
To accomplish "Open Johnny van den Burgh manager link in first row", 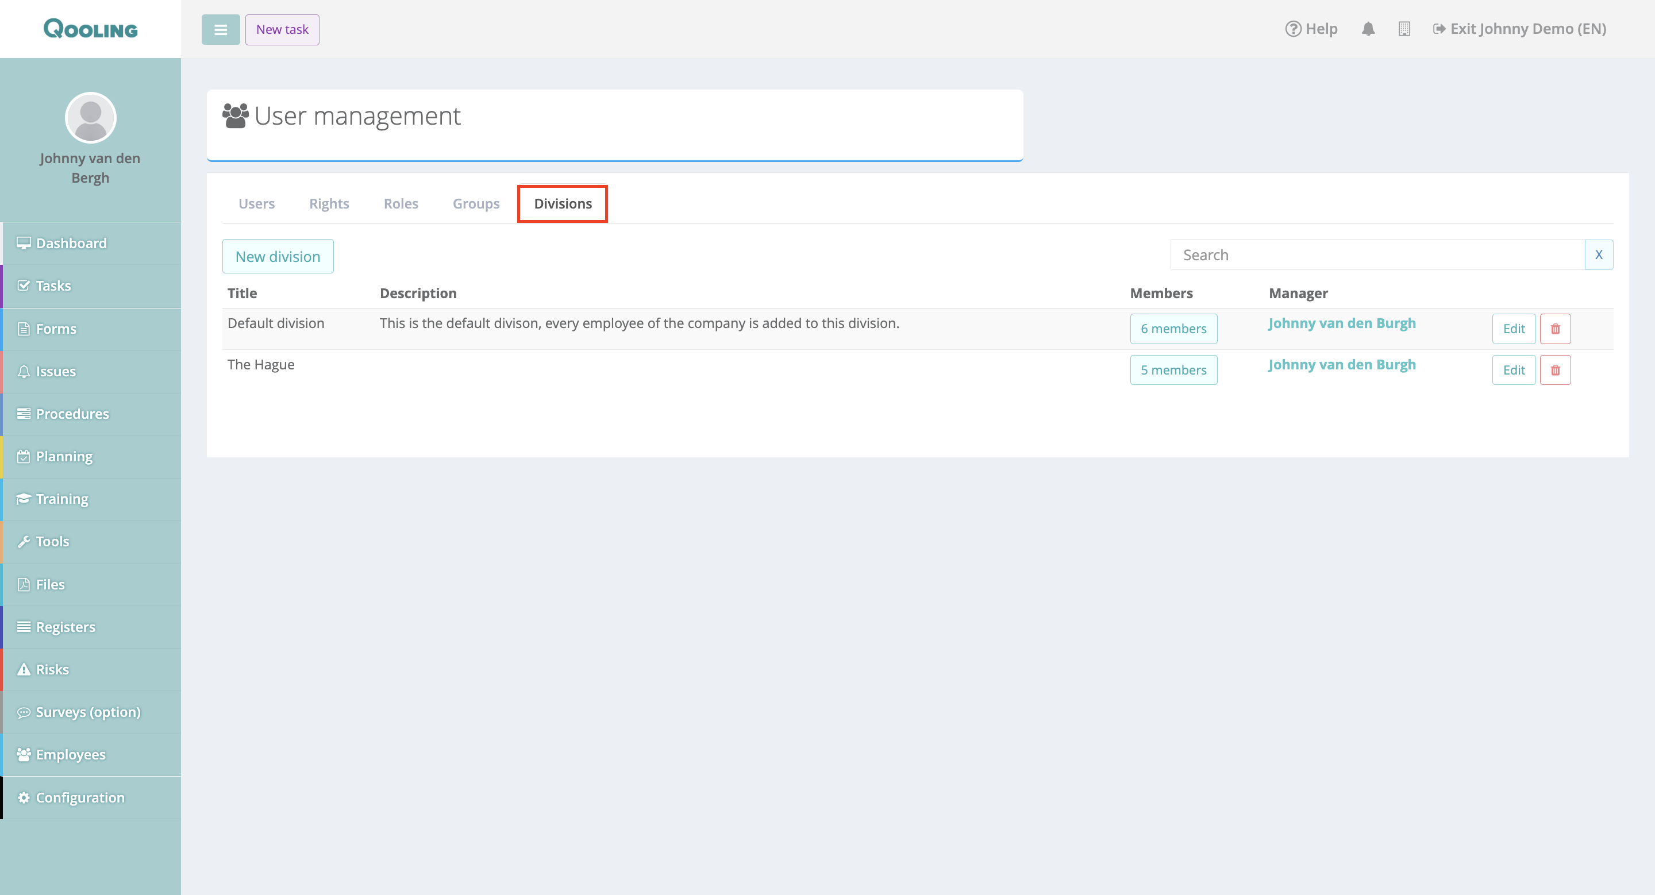I will pyautogui.click(x=1341, y=323).
